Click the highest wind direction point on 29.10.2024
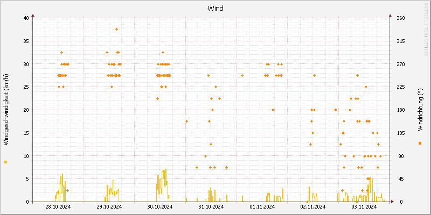The image size is (431, 215). 116,30
